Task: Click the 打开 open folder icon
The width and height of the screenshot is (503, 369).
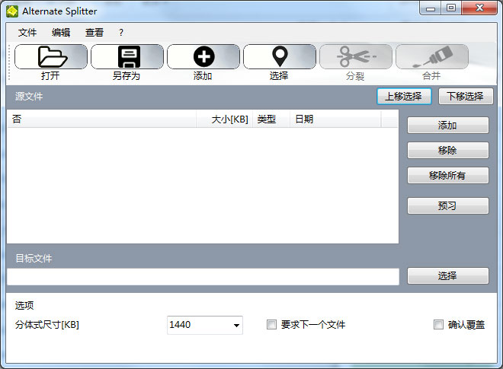Action: click(x=51, y=57)
